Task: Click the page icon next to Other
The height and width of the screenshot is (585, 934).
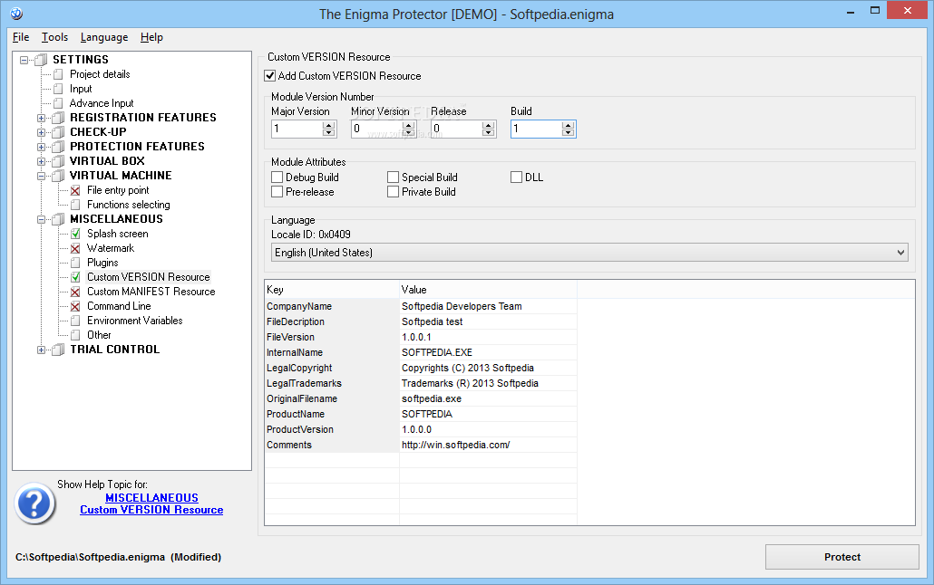Action: click(75, 335)
